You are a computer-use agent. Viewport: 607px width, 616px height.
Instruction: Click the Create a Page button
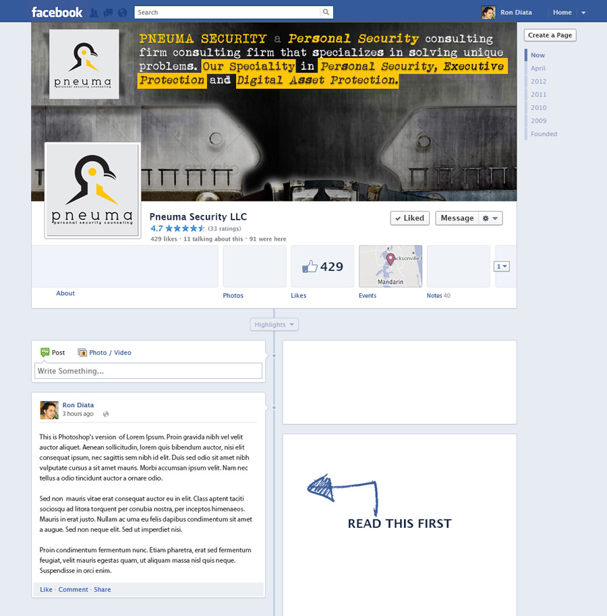point(550,35)
